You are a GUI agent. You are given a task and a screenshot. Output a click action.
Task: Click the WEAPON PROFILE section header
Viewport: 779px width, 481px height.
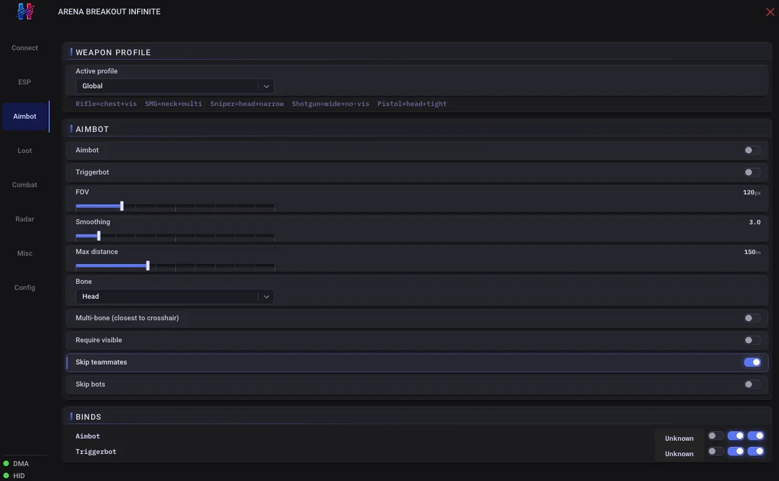pos(113,52)
